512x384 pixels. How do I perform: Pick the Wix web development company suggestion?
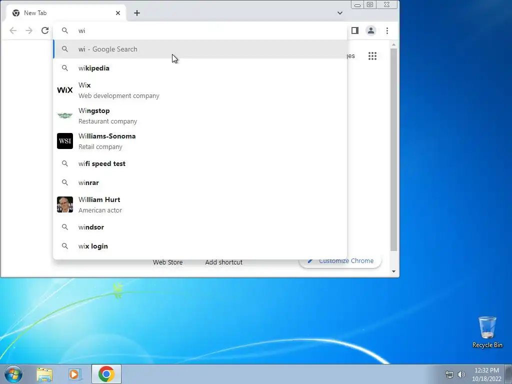(200, 90)
